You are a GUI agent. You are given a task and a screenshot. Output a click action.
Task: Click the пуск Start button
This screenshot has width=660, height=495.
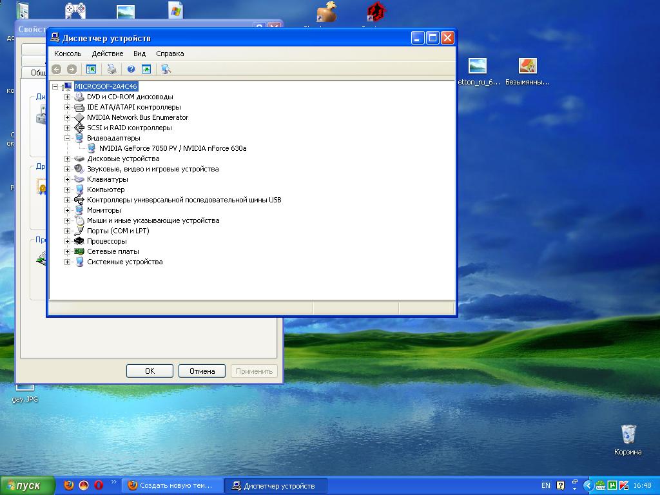click(x=27, y=486)
